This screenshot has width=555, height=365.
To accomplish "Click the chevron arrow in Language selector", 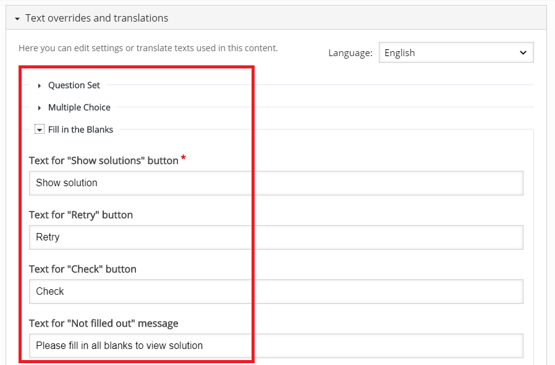I will (523, 52).
